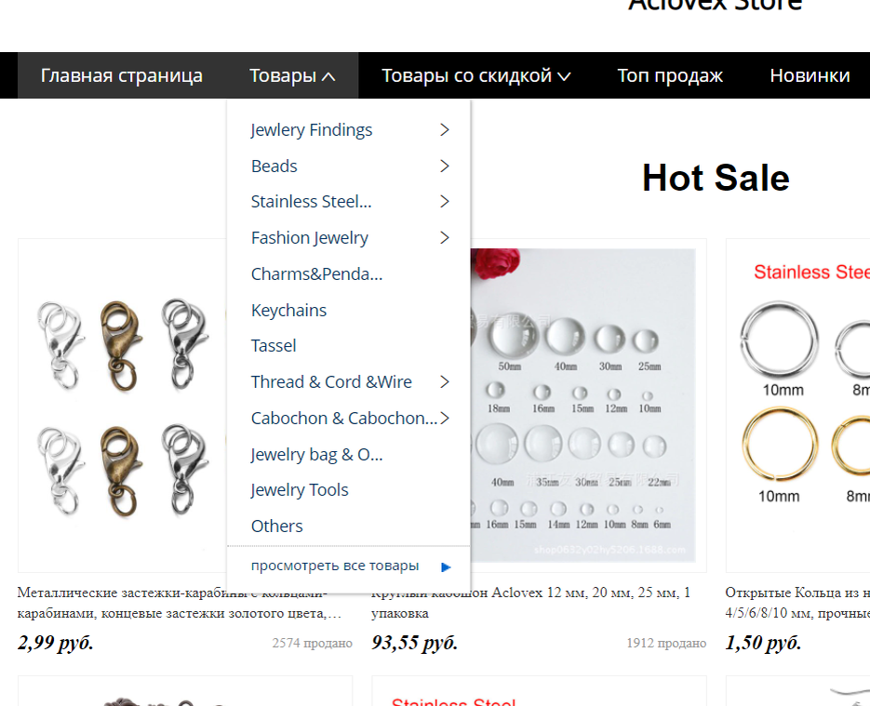Open the glass cabochon product image

(582, 406)
